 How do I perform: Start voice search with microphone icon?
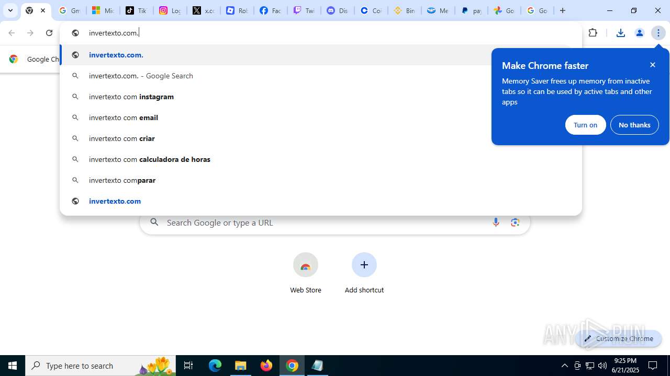pos(496,222)
